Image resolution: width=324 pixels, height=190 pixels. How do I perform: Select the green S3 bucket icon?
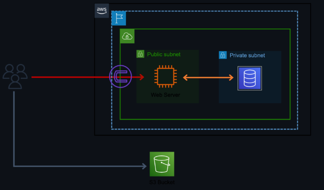pyautogui.click(x=162, y=164)
